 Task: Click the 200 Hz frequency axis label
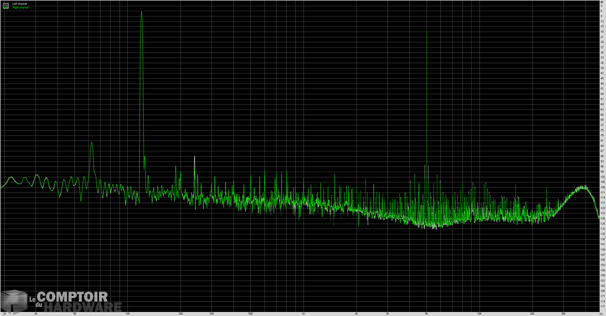coord(181,314)
